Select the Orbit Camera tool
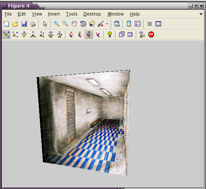The height and width of the screenshot is (189, 206). (6, 35)
